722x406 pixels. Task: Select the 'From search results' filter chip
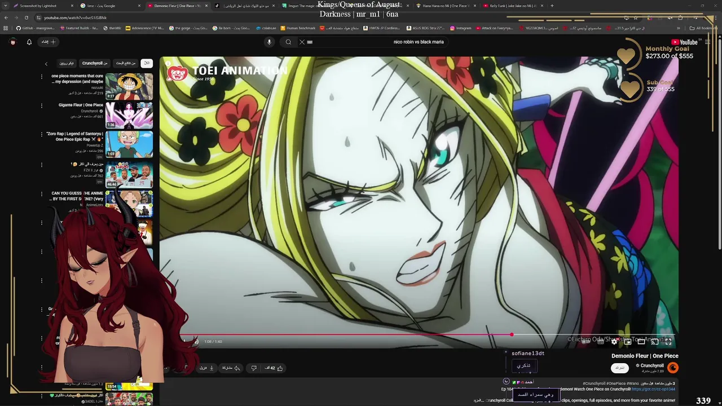(x=125, y=63)
